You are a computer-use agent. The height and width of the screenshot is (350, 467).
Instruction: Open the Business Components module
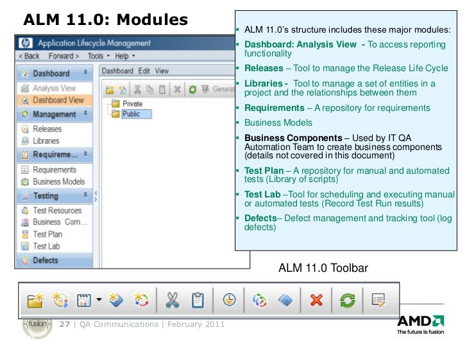click(x=55, y=222)
